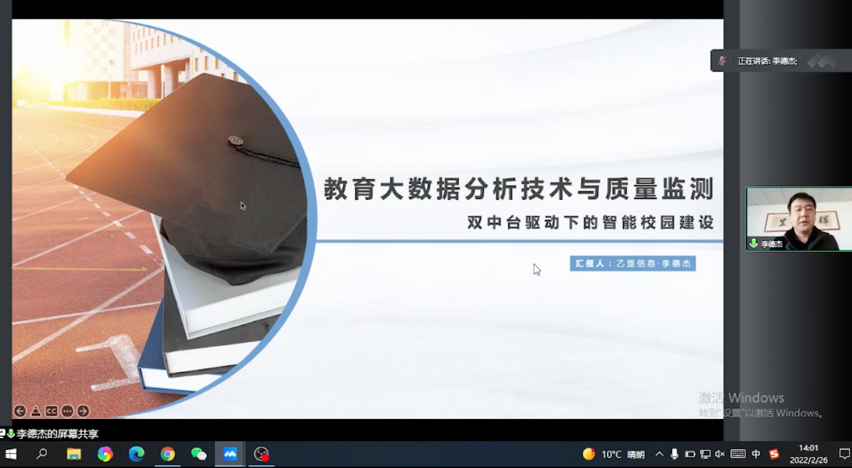Open the pointer options cone icon
This screenshot has width=852, height=468.
point(36,411)
